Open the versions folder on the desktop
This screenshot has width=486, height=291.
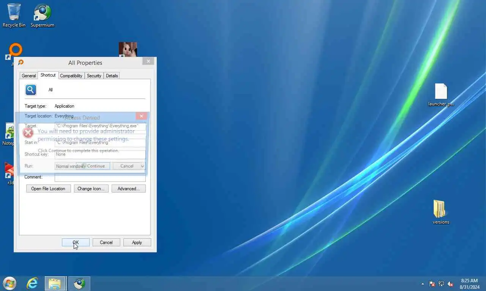click(441, 212)
